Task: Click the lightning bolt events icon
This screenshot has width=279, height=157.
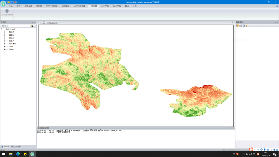Action: 247,26
